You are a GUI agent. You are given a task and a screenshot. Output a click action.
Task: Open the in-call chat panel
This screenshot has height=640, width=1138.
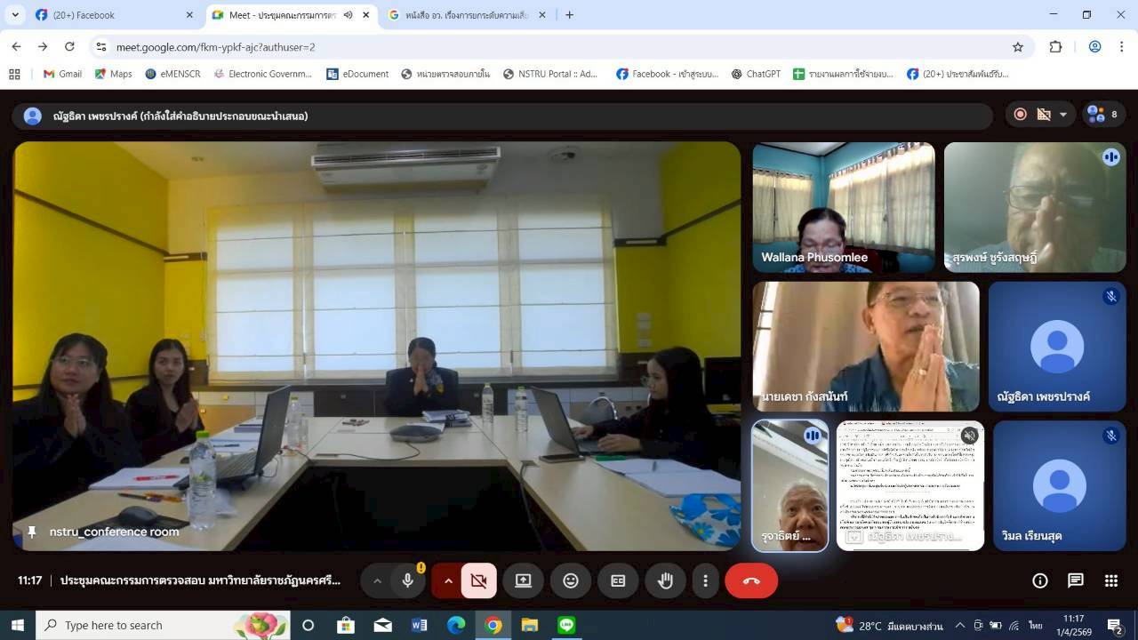(1076, 580)
